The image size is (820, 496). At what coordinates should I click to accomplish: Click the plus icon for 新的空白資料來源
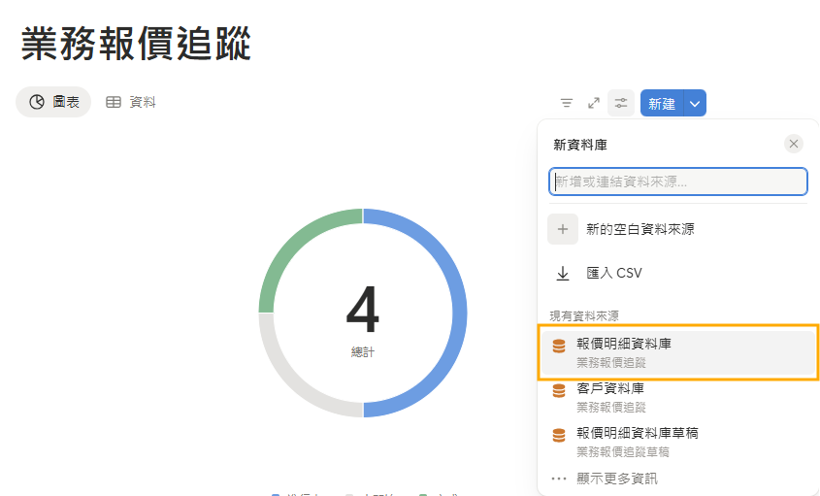[x=563, y=229]
